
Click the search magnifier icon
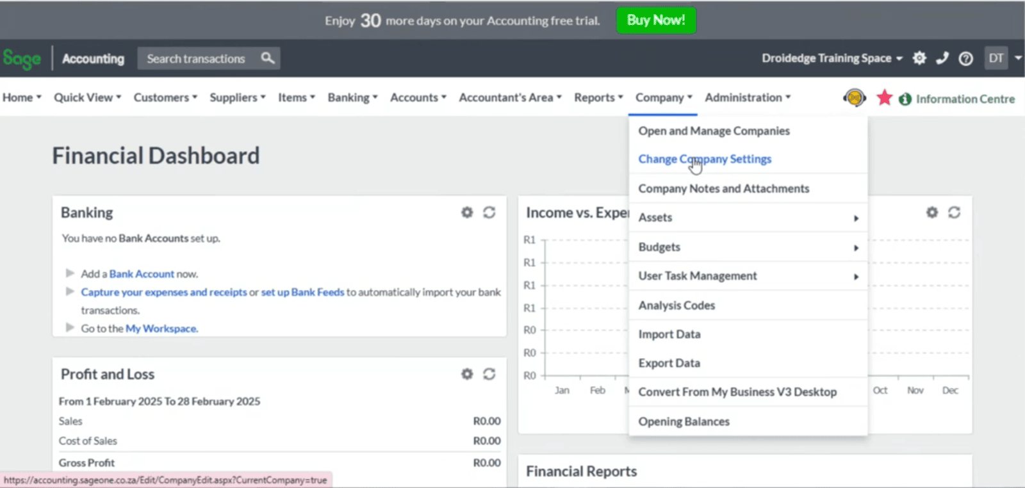(x=268, y=58)
